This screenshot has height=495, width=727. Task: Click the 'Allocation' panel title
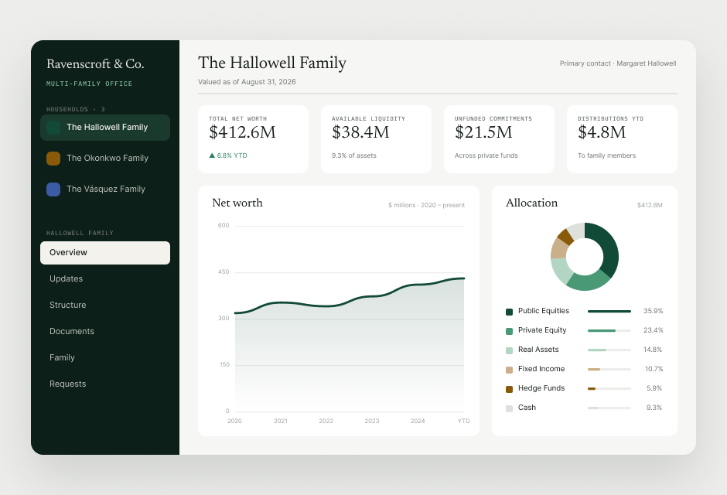point(532,203)
